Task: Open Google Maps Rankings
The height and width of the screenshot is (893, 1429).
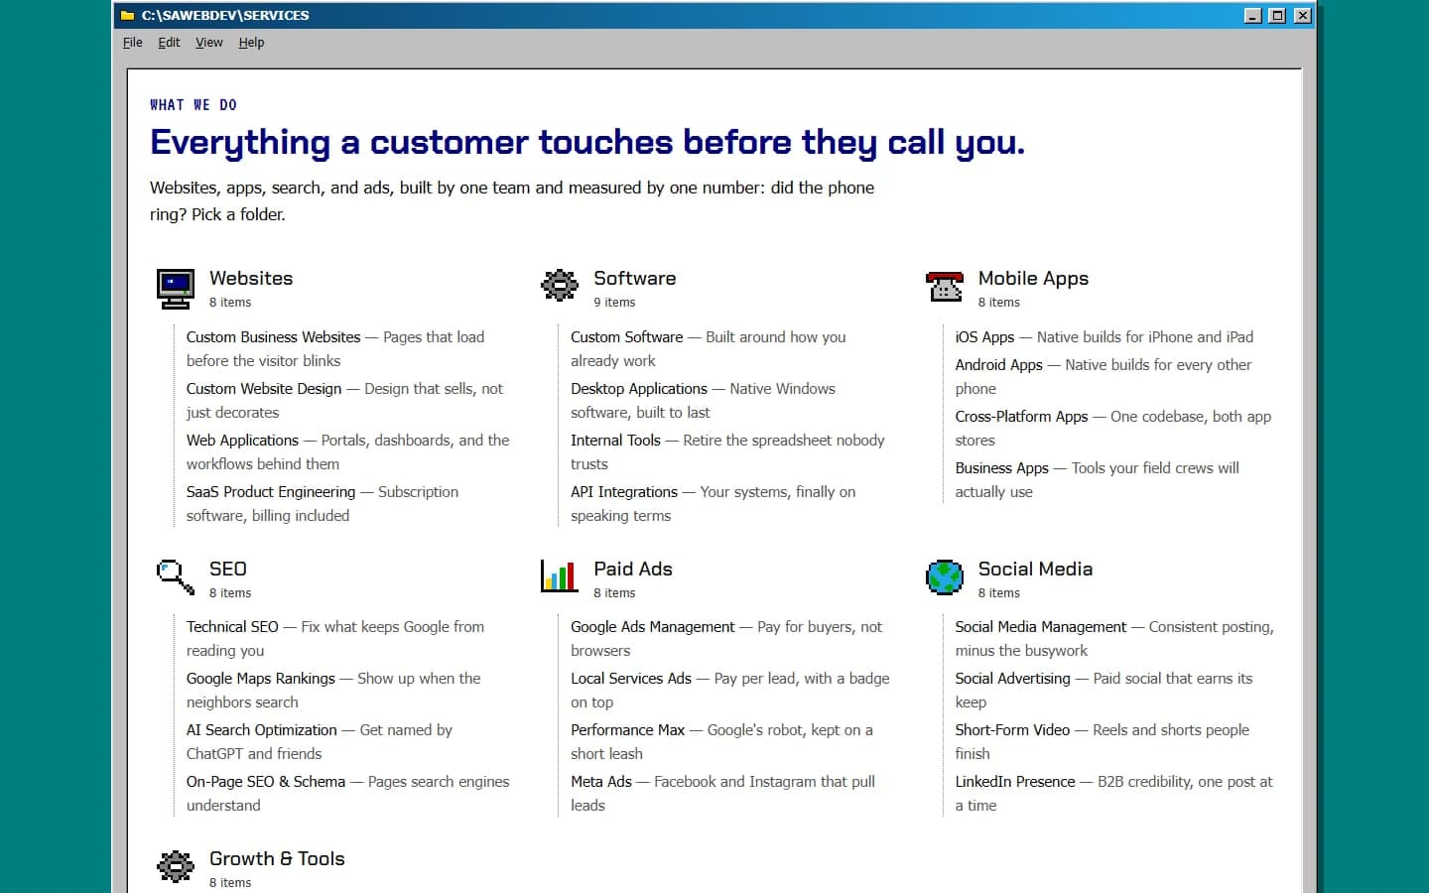Action: click(x=261, y=679)
